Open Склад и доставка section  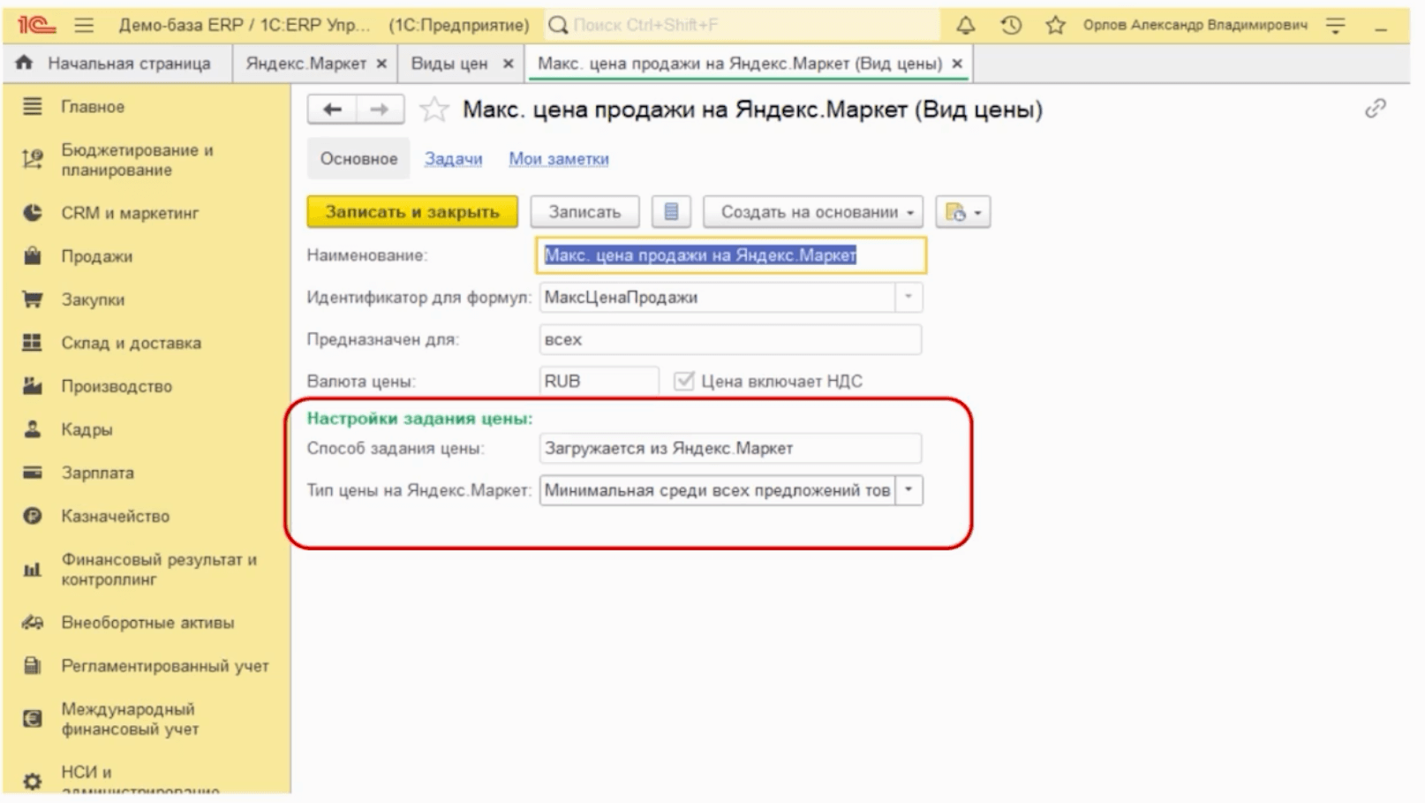pos(146,343)
